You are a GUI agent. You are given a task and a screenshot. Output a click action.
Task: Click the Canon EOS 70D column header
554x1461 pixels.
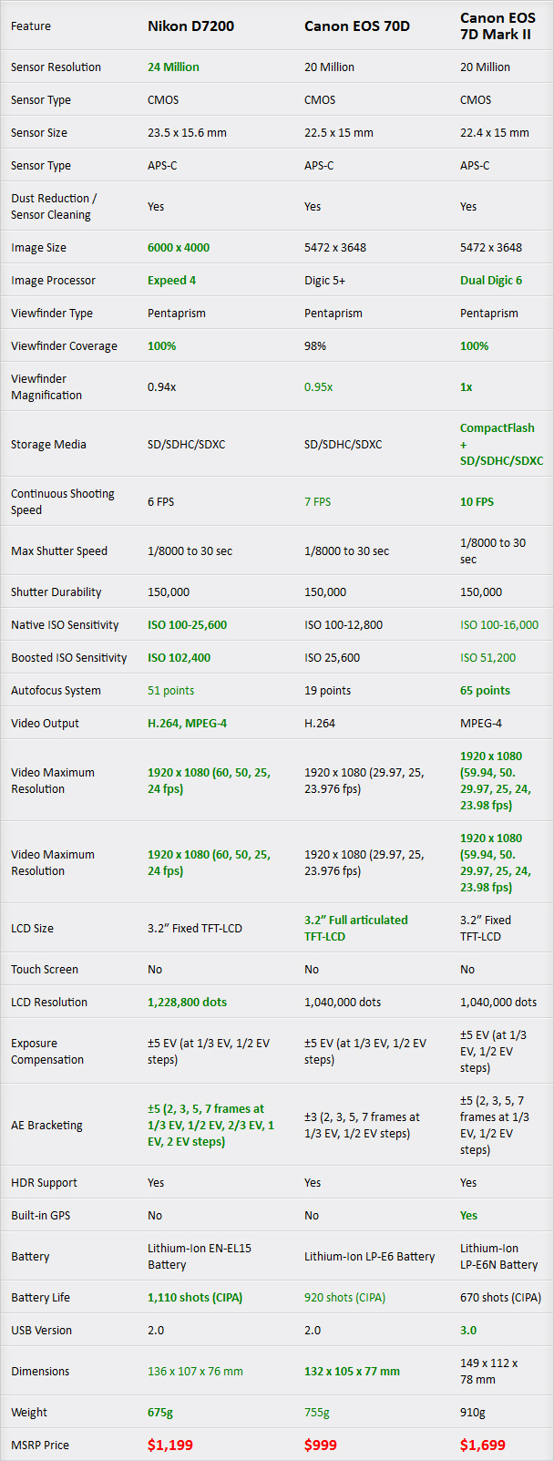point(356,26)
